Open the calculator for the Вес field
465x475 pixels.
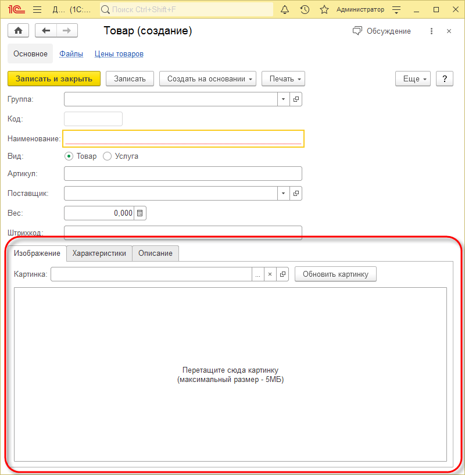pyautogui.click(x=140, y=213)
